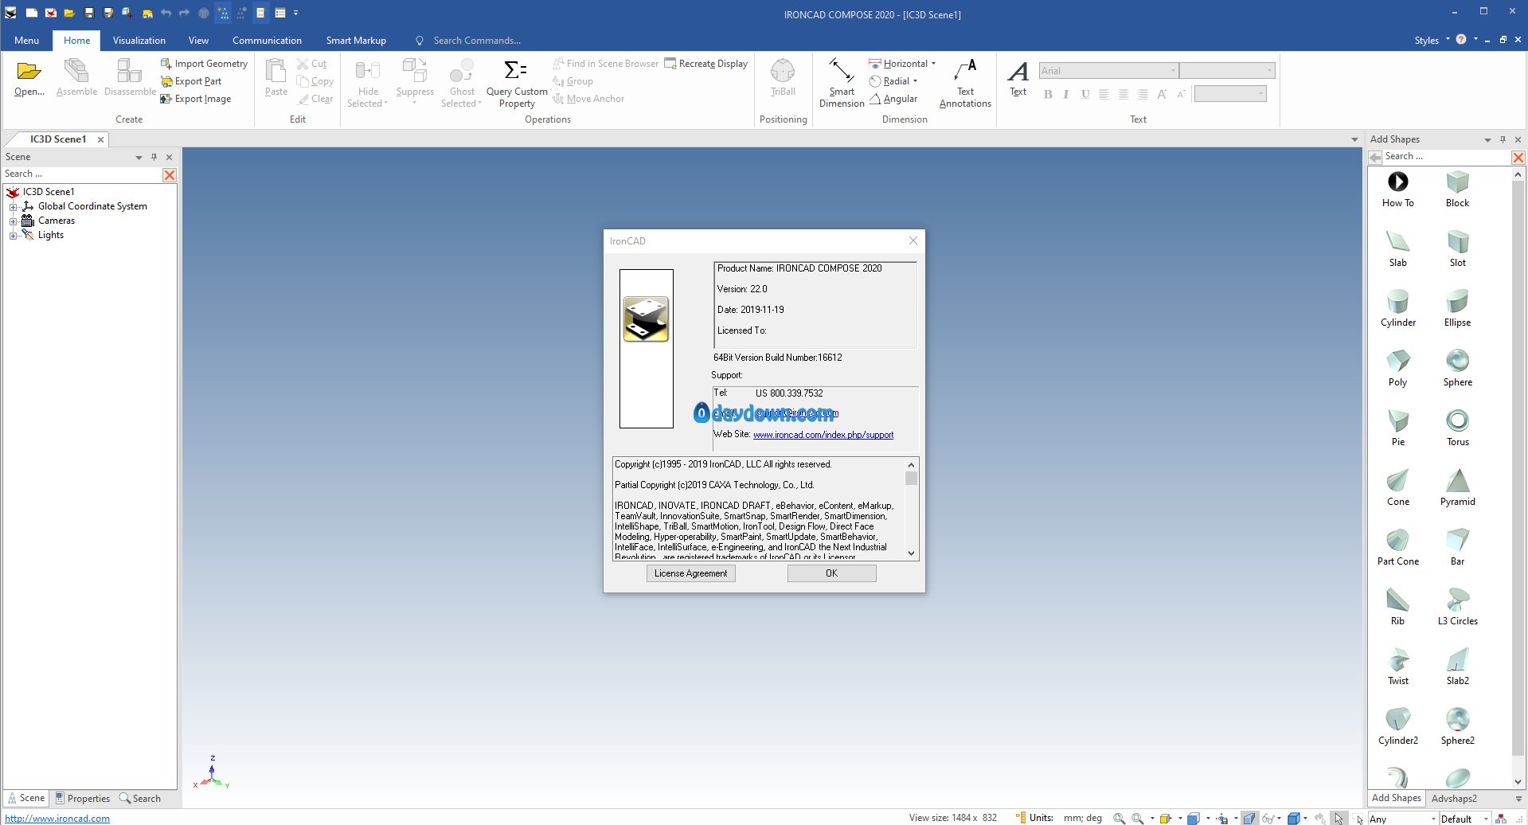This screenshot has width=1528, height=825.
Task: Click Export Image in the ribbon
Action: click(x=196, y=99)
